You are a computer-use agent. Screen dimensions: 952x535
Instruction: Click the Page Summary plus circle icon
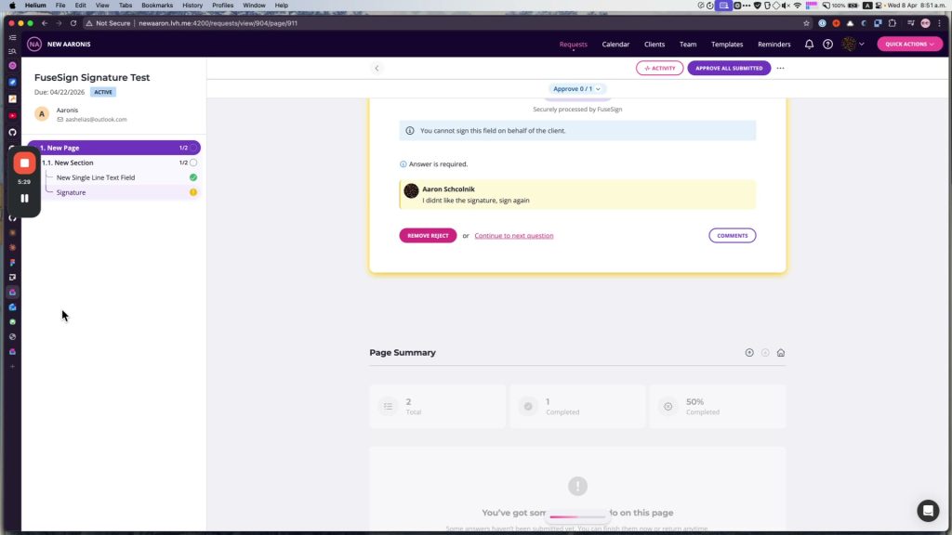(749, 352)
